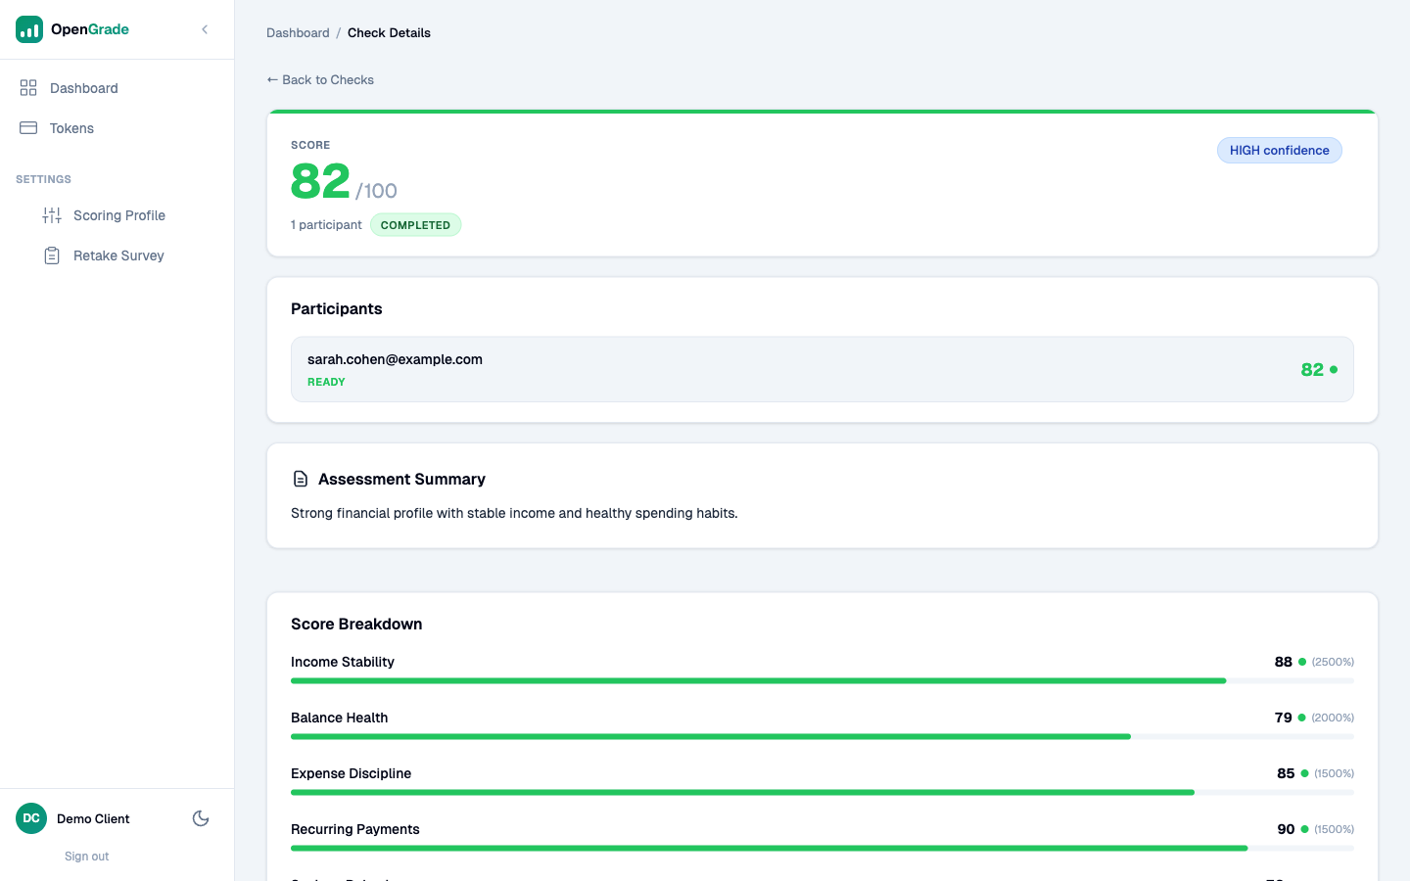Click the Back to Checks link
This screenshot has width=1410, height=881.
[x=320, y=79]
